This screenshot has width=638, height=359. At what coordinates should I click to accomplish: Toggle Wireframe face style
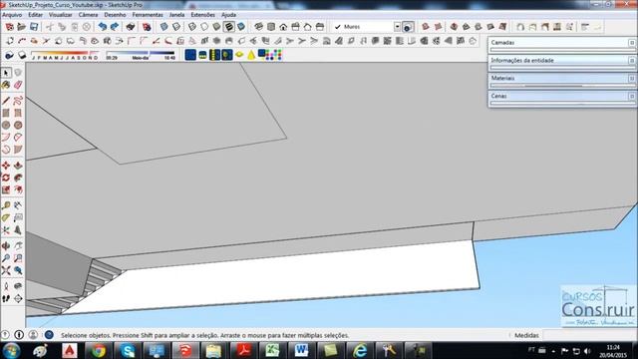point(192,27)
